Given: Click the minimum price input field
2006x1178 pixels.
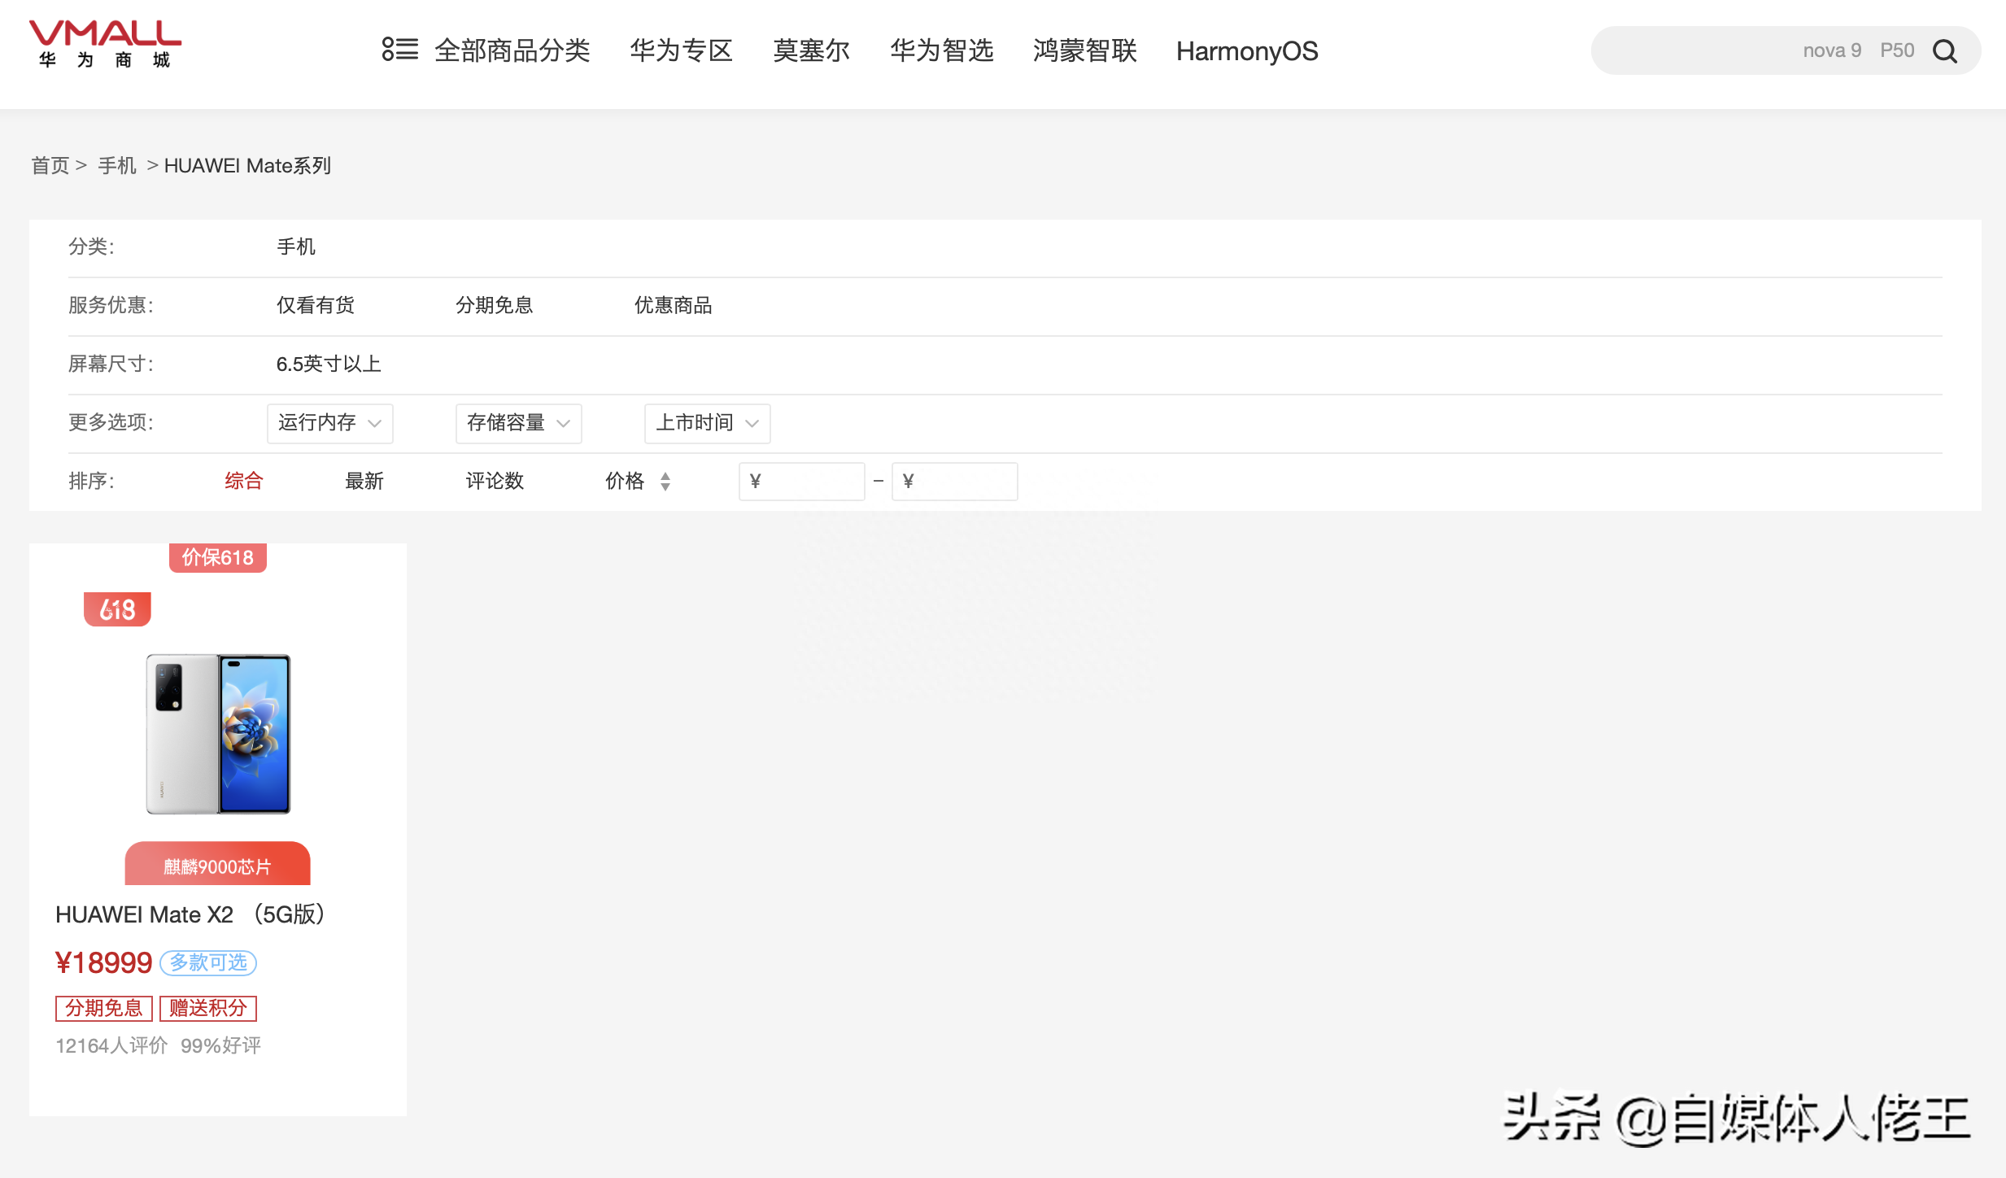Looking at the screenshot, I should click(802, 482).
